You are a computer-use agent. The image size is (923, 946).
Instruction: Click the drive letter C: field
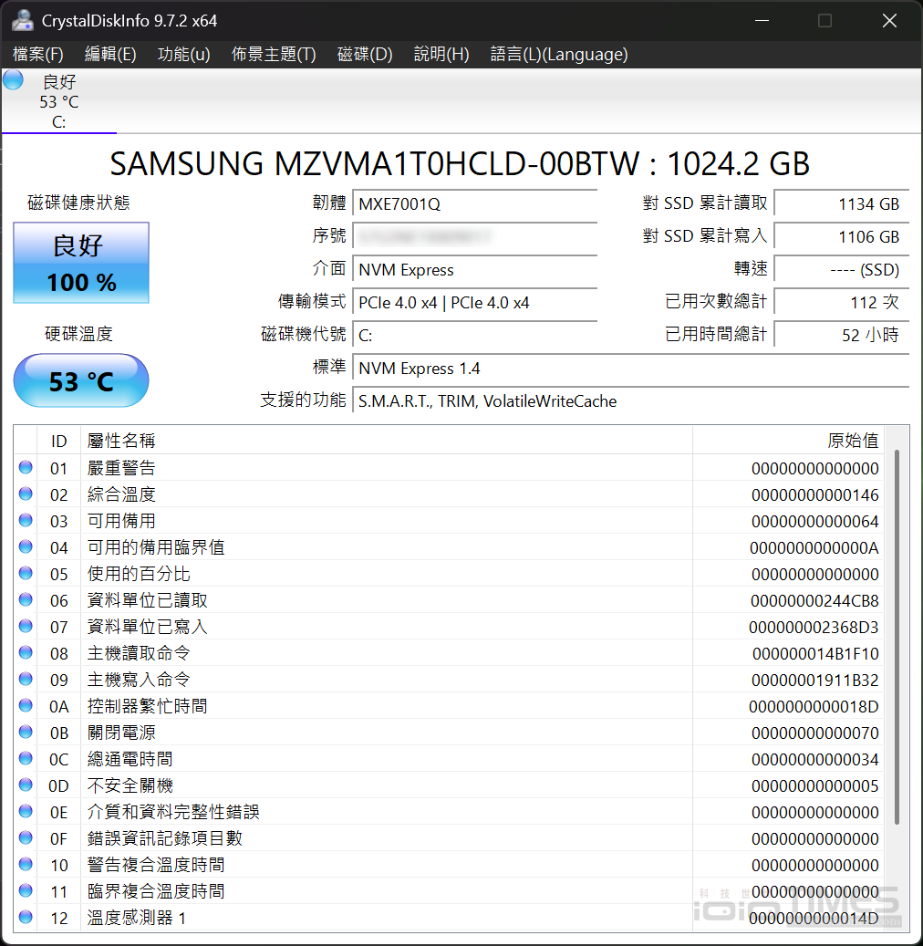click(475, 335)
